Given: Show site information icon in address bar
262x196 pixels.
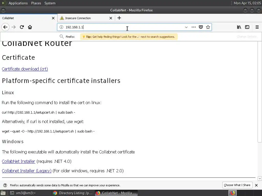Looking at the screenshot, I should pyautogui.click(x=61, y=27).
